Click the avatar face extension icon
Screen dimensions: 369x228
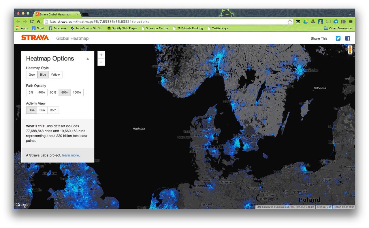click(321, 22)
